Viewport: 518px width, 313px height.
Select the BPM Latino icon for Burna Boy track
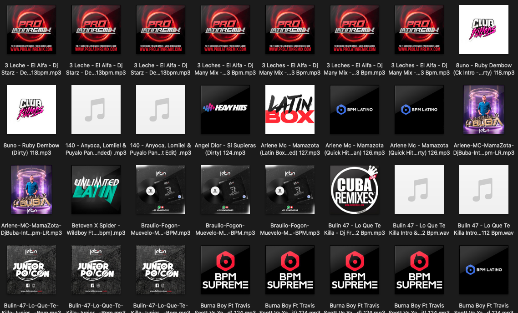click(484, 270)
